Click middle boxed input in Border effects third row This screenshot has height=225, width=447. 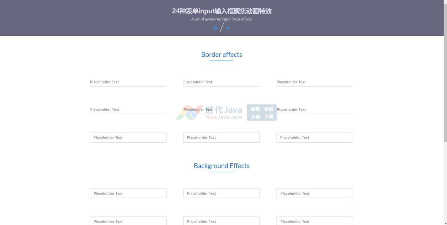click(221, 138)
